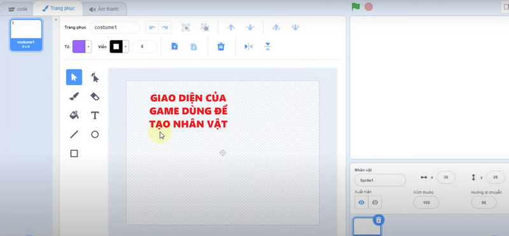Click the purple fill color swatch
Screen dimensions: 509x236
click(79, 46)
